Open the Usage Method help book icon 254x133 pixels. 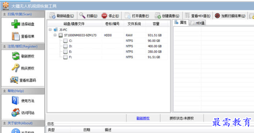(x=15, y=100)
